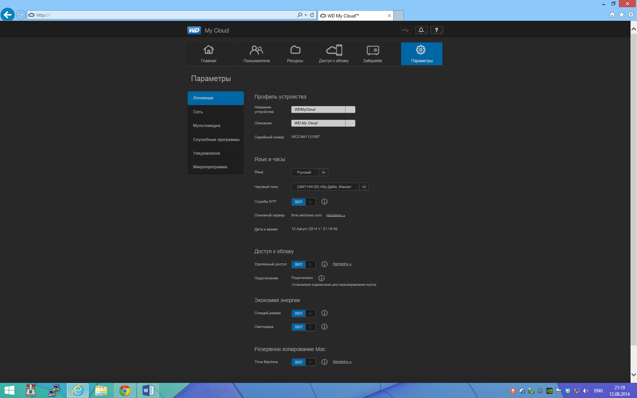Screen dimensions: 637x398
Task: Open Microsoft Word from taskbar
Action: click(x=148, y=390)
